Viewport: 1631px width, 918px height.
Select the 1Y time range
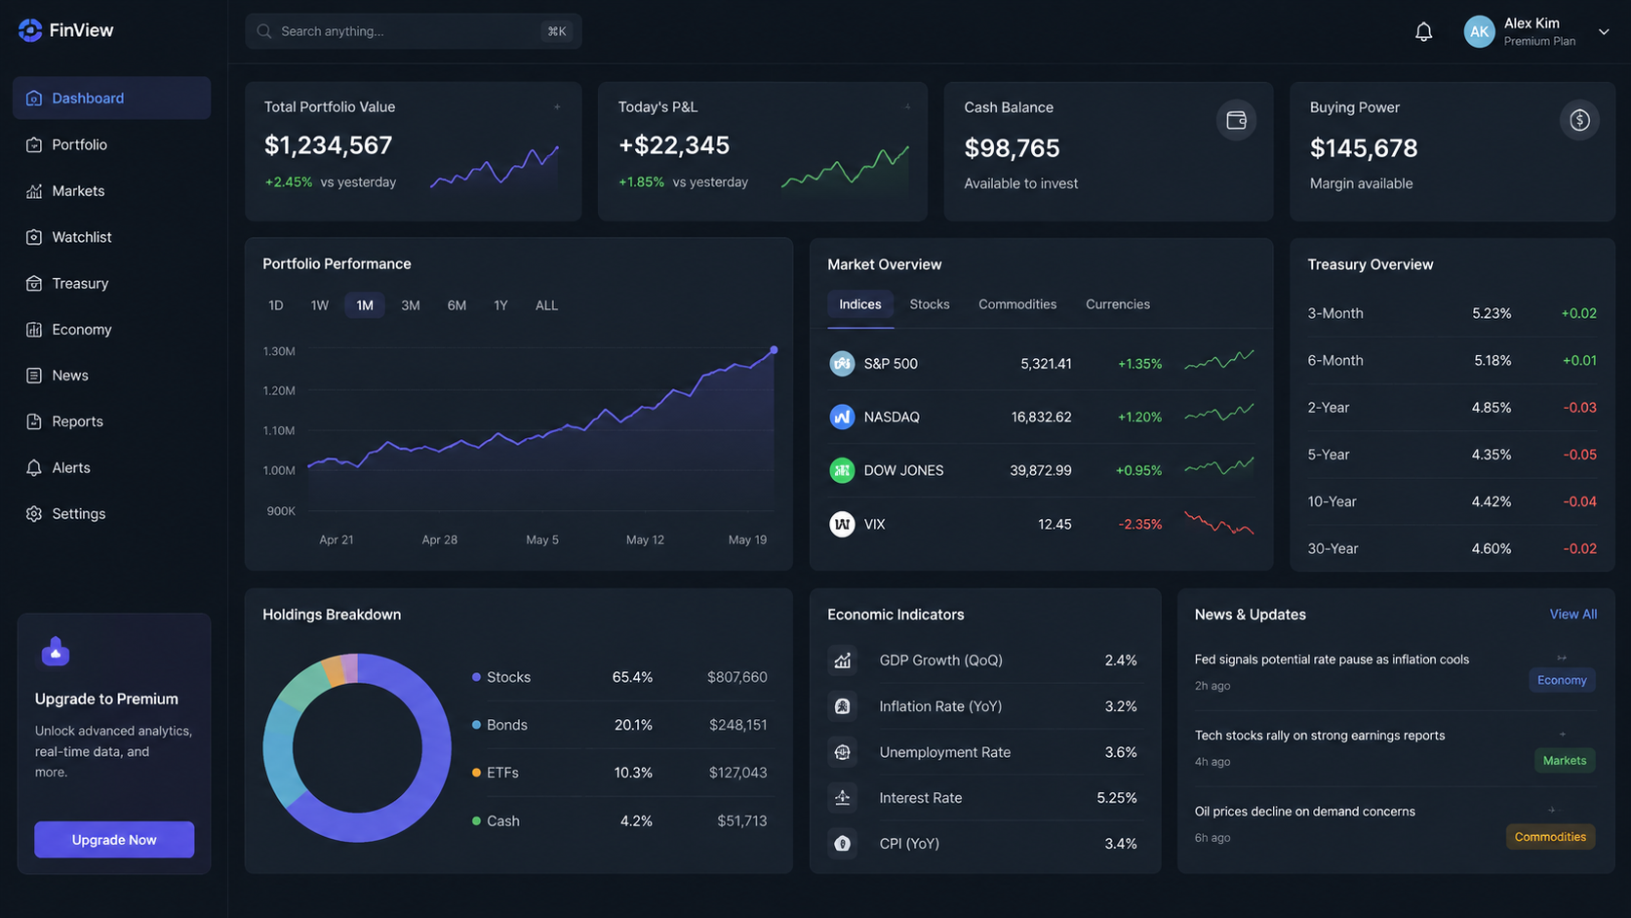tap(500, 305)
